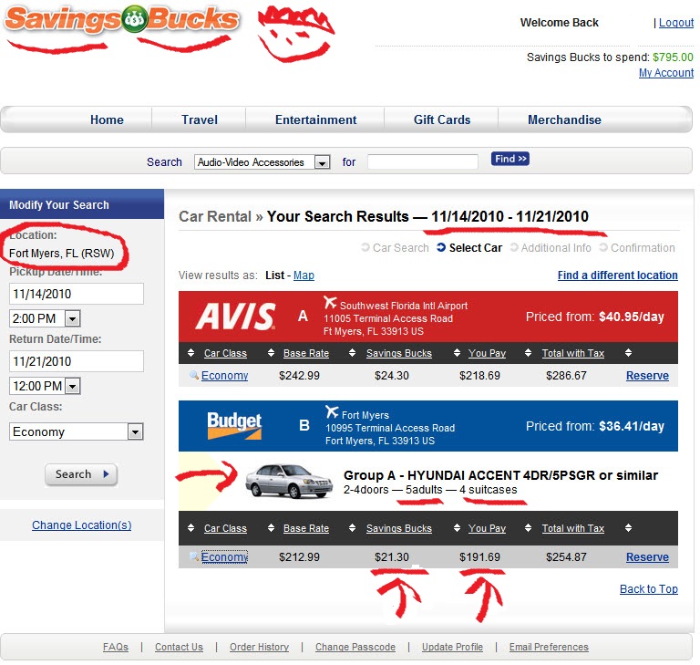Open the pickup time 2:00 PM dropdown
The height and width of the screenshot is (665, 700).
[45, 318]
